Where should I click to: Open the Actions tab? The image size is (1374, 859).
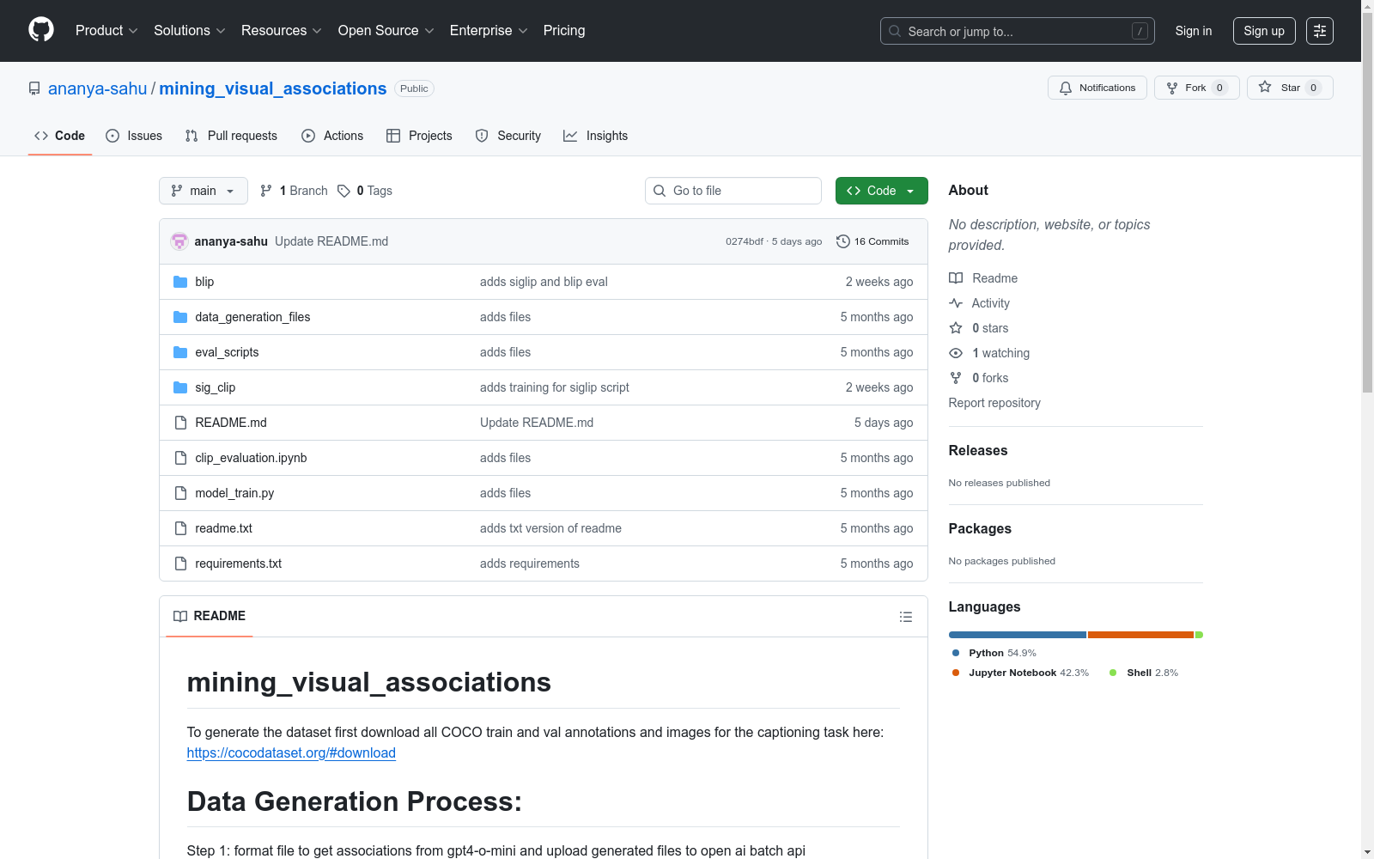(332, 136)
